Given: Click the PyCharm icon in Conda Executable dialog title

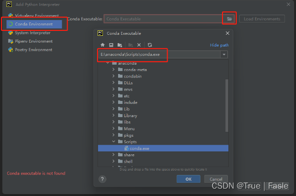Looking at the screenshot, I should click(x=100, y=33).
